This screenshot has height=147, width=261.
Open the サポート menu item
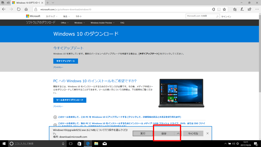78,16
